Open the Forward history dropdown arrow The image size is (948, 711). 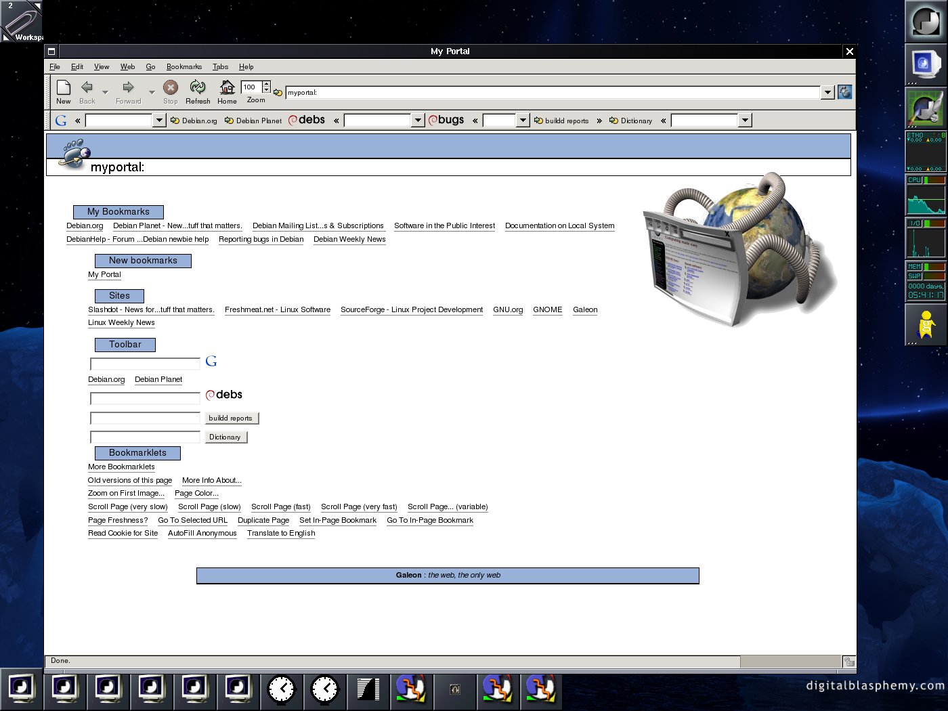(x=152, y=91)
